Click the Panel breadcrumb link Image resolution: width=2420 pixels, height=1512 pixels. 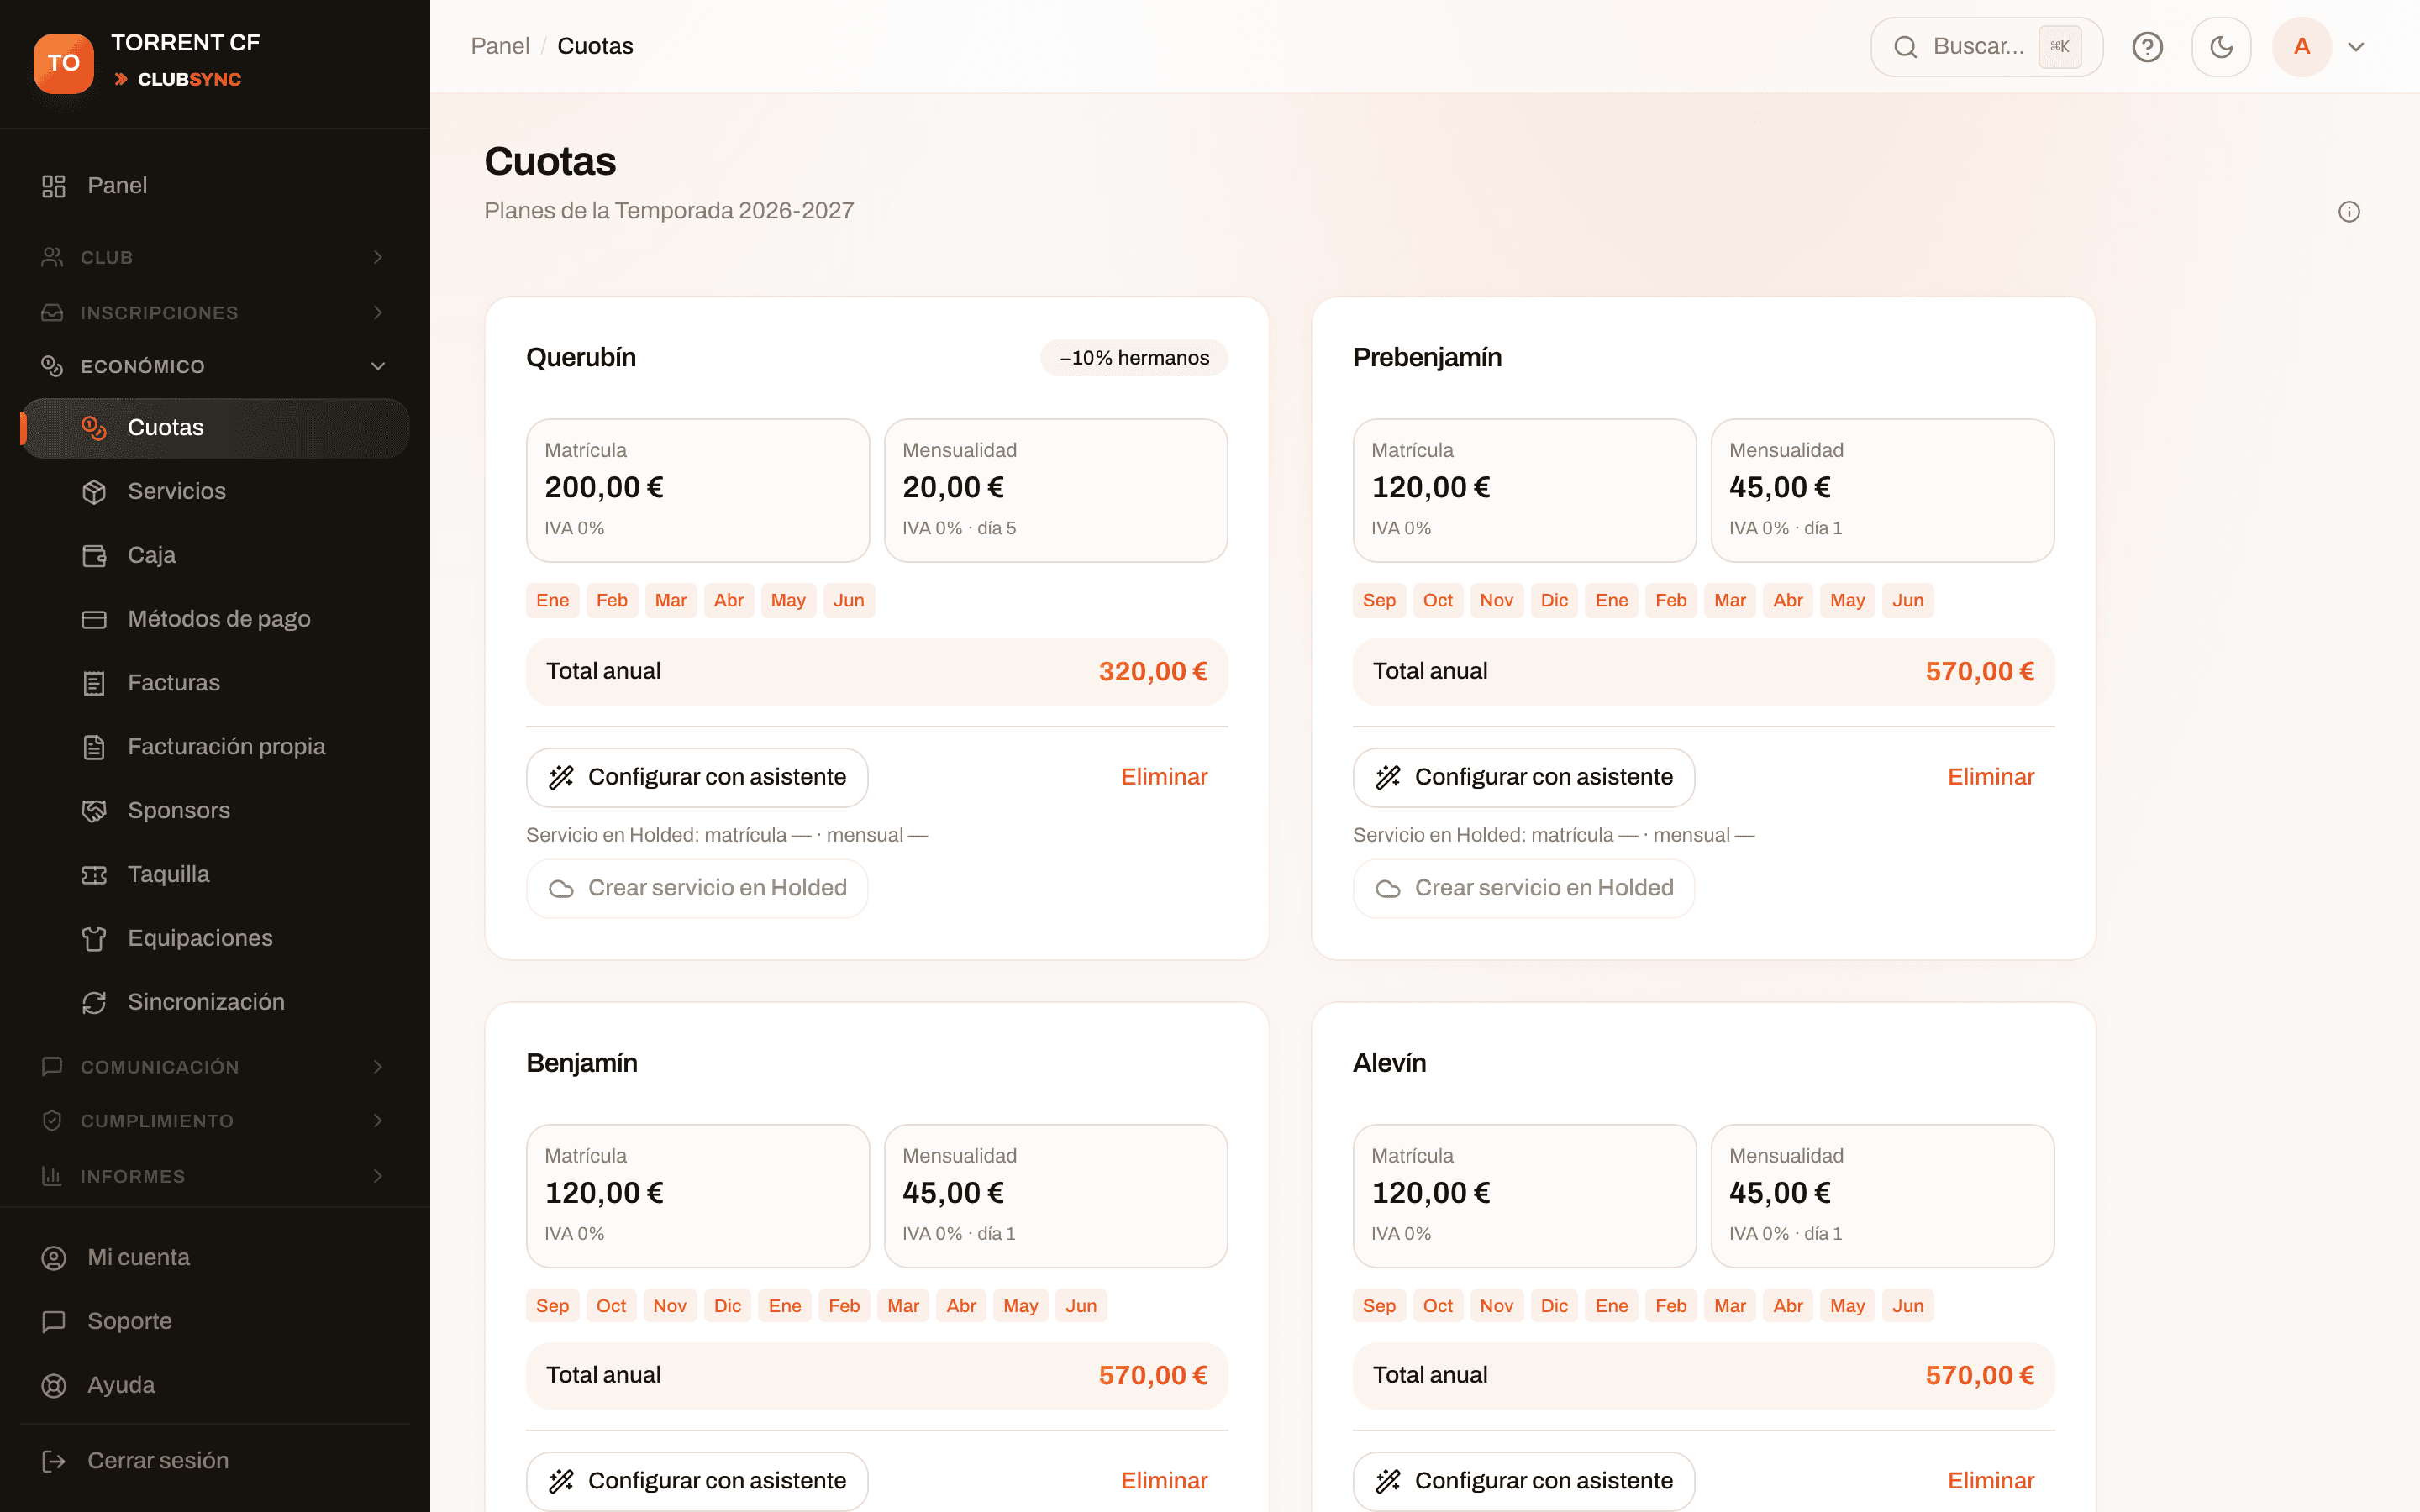500,47
